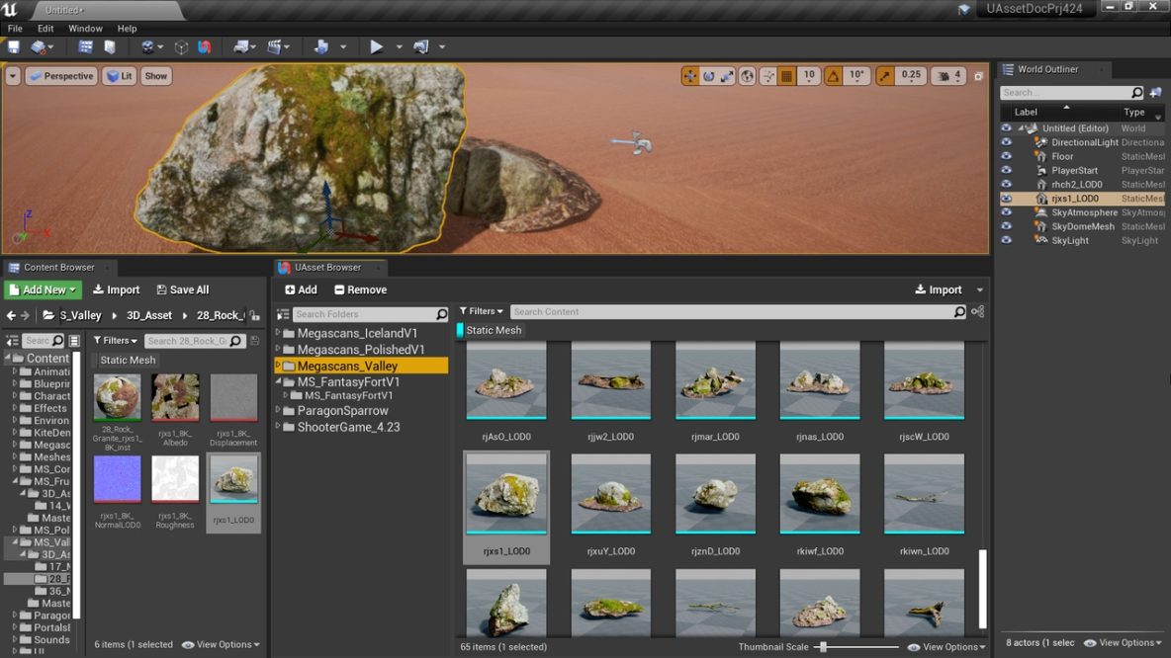Open the Perspective viewport dropdown
The image size is (1171, 658).
[x=61, y=75]
